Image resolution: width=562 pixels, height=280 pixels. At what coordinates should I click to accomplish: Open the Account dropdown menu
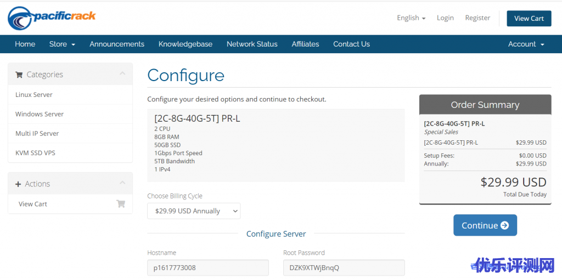(526, 44)
